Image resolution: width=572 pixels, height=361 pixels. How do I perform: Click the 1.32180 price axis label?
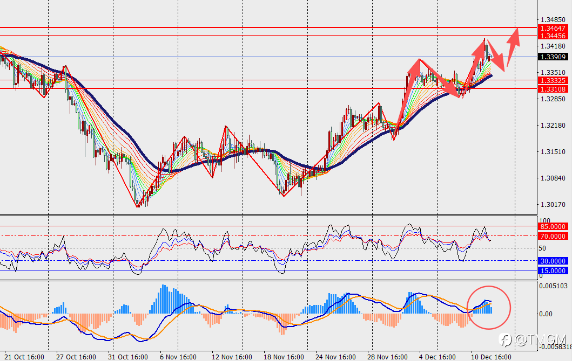(553, 125)
